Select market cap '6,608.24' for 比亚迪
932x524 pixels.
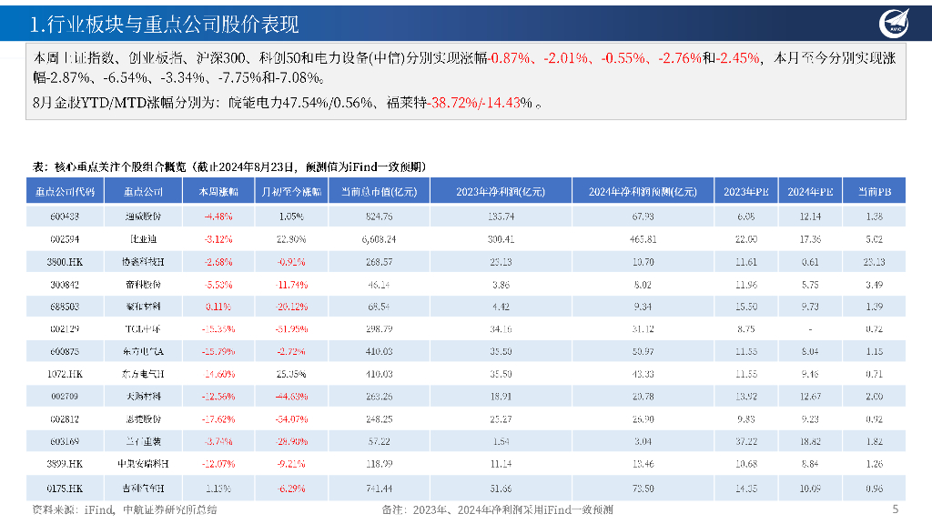[380, 239]
